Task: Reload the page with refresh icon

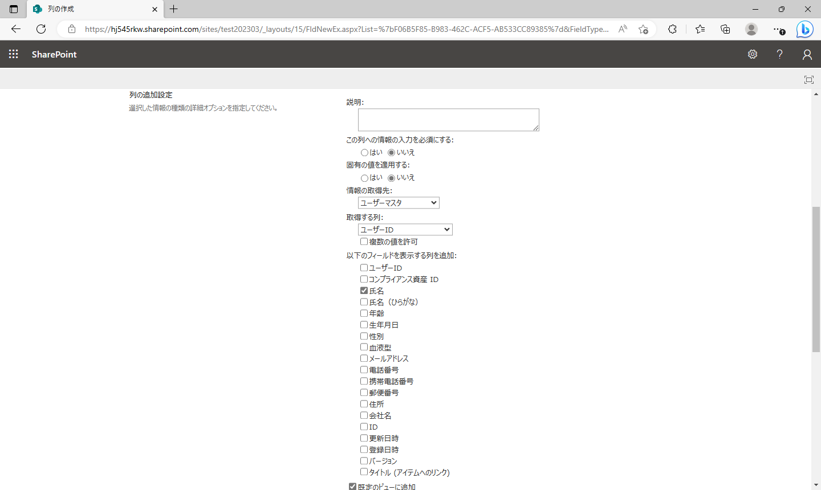Action: coord(41,29)
